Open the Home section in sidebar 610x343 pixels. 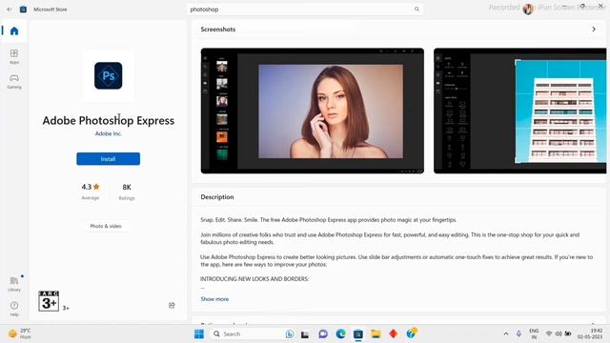coord(14,31)
